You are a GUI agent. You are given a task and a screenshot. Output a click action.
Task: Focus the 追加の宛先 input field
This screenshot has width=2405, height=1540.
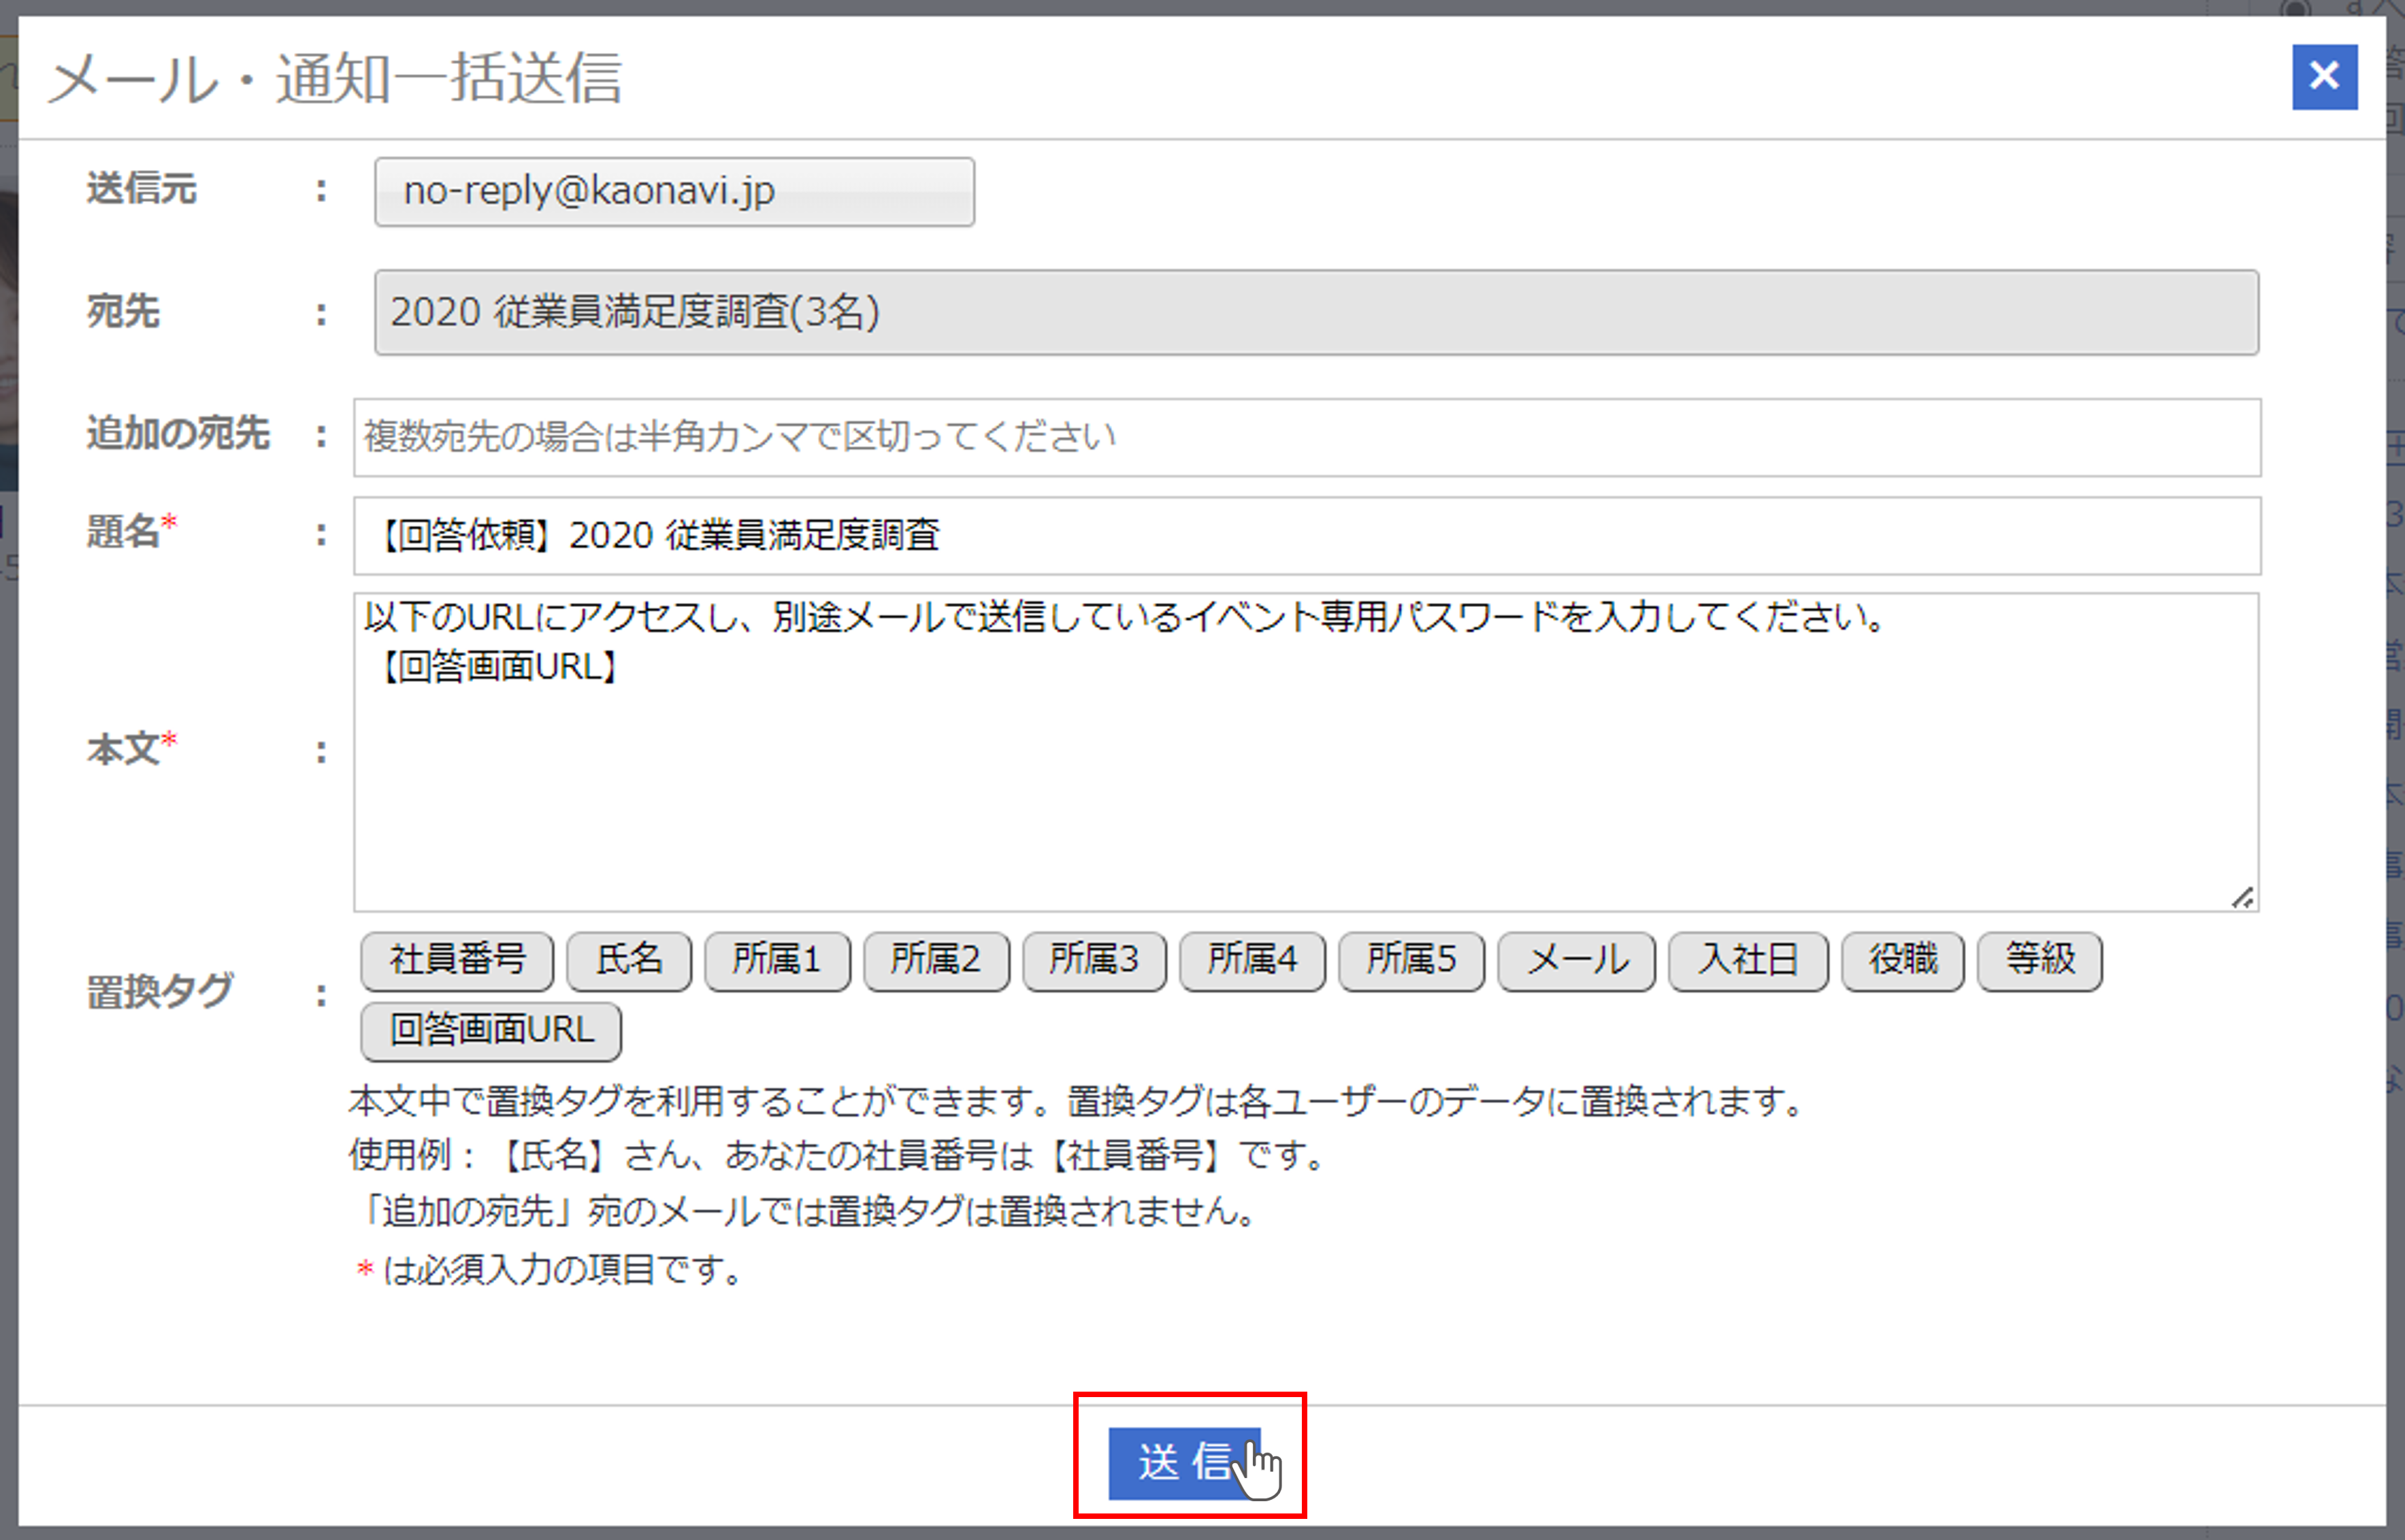pyautogui.click(x=1306, y=437)
